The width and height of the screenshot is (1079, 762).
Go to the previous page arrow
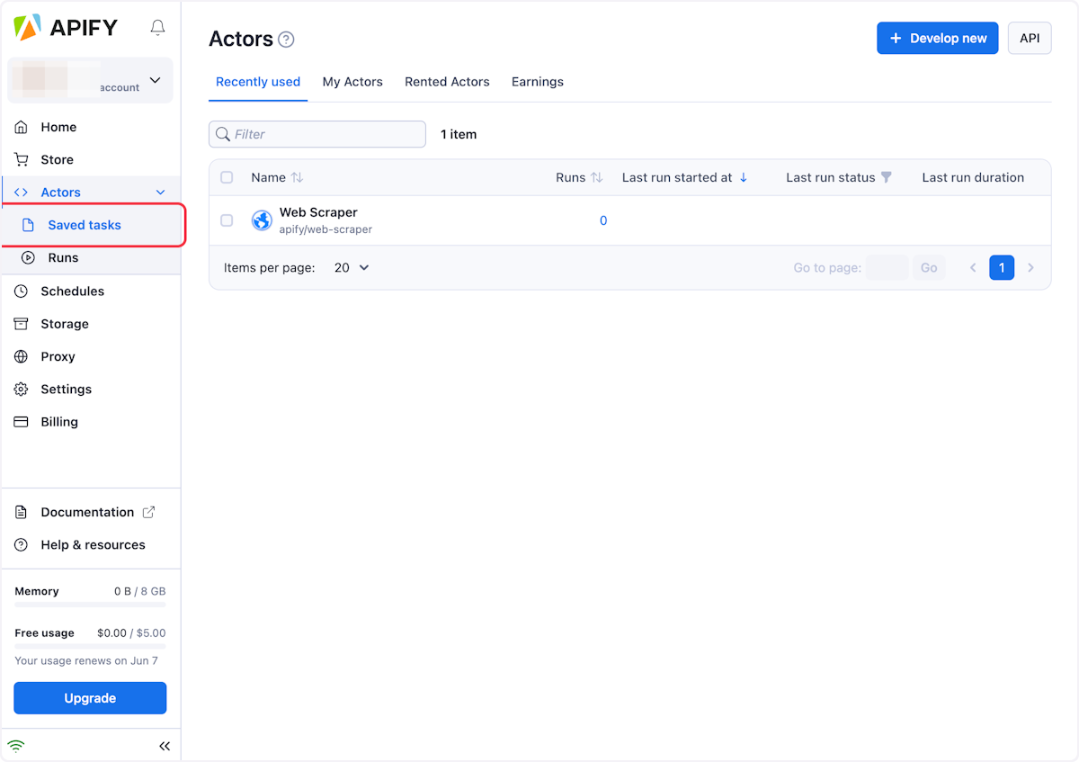(x=973, y=267)
